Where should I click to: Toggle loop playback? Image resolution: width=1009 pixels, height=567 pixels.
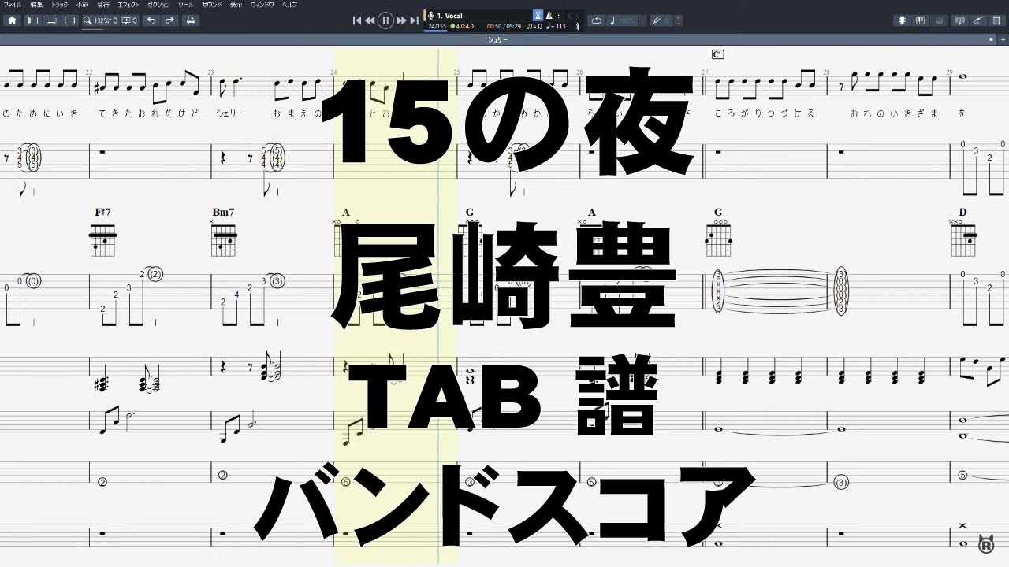597,20
